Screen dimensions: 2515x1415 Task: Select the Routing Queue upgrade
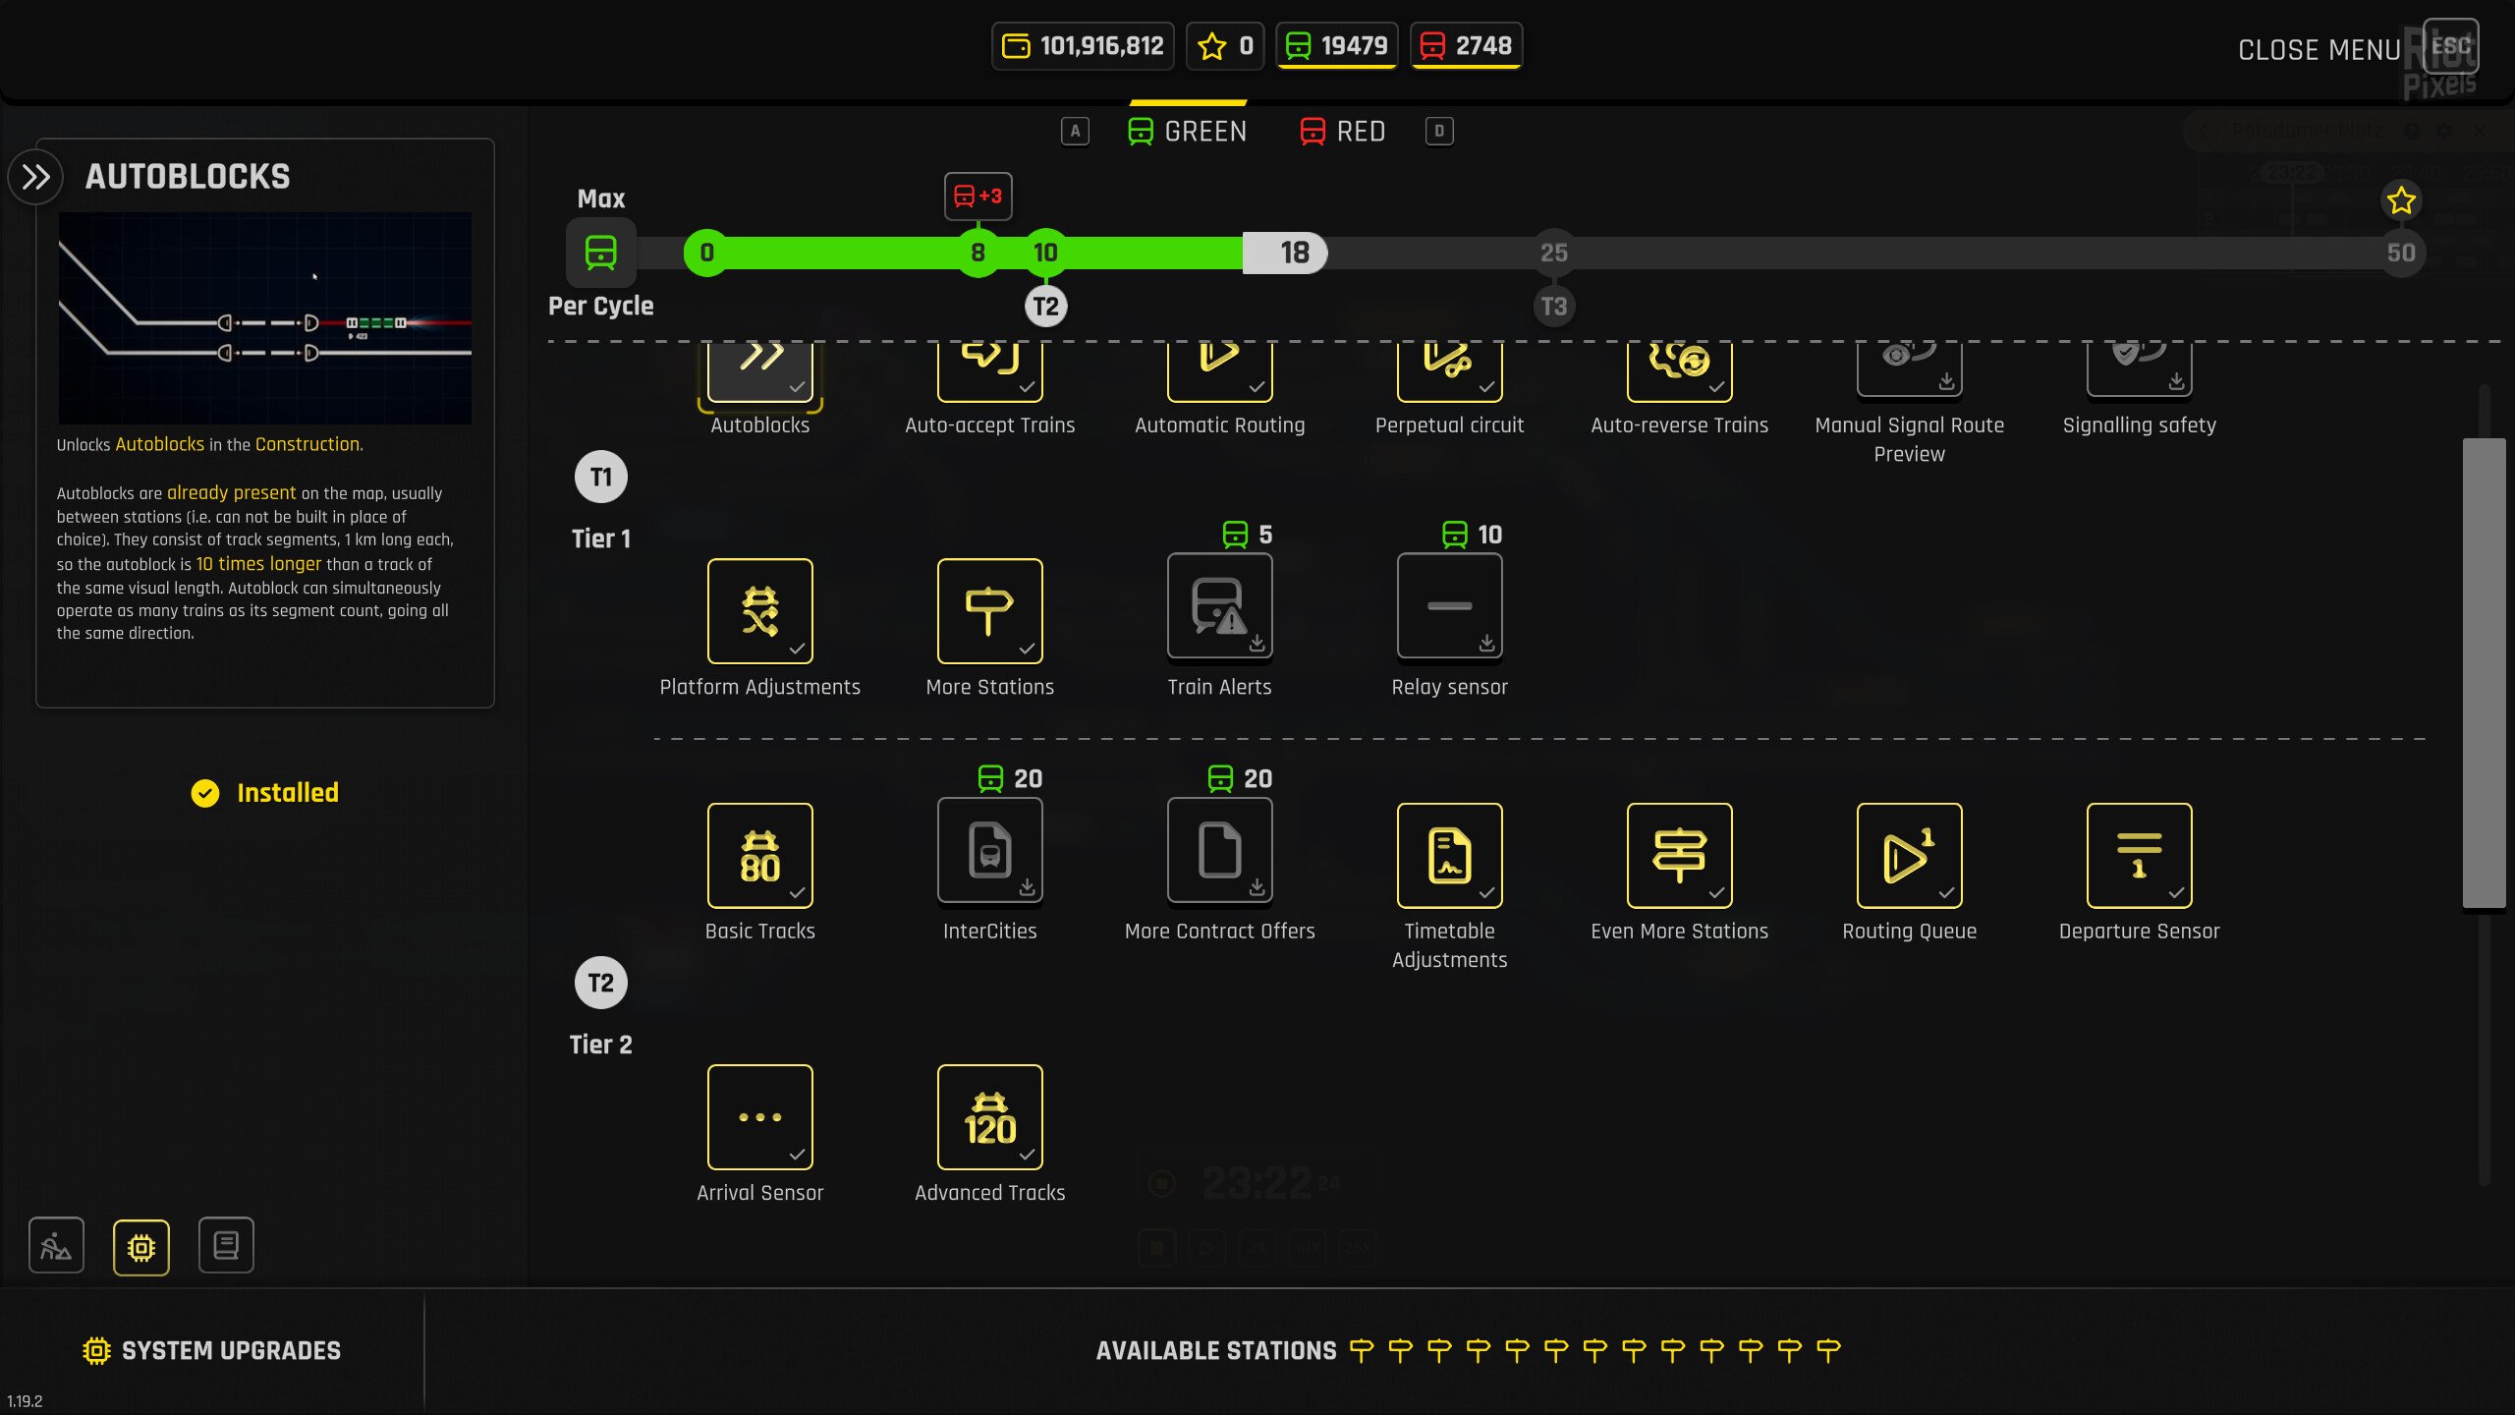(x=1909, y=855)
